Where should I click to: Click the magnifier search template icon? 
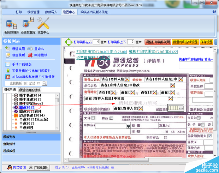pyautogui.click(x=45, y=83)
